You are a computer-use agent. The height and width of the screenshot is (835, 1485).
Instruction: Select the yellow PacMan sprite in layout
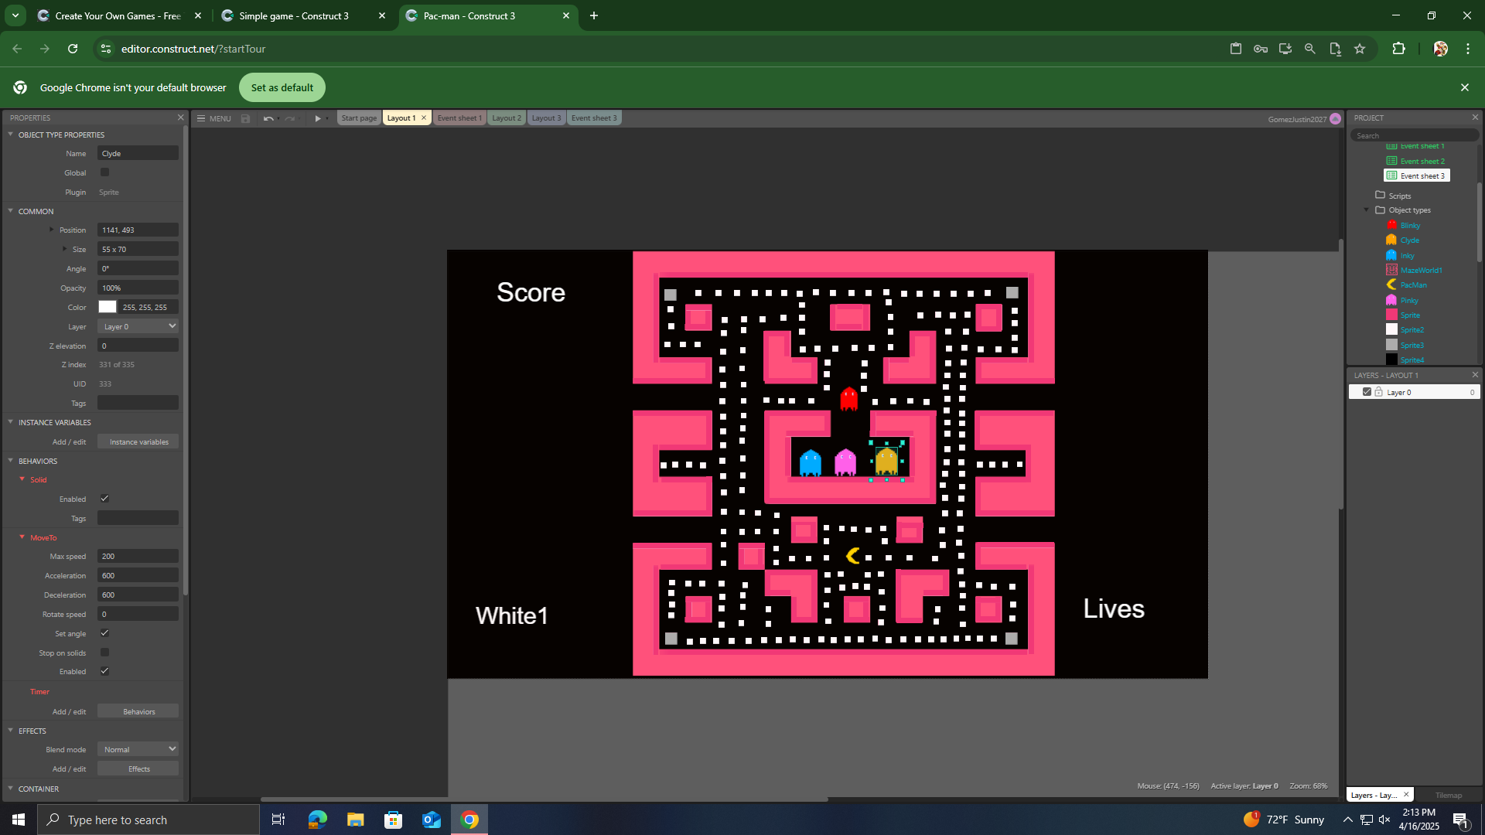(x=853, y=555)
